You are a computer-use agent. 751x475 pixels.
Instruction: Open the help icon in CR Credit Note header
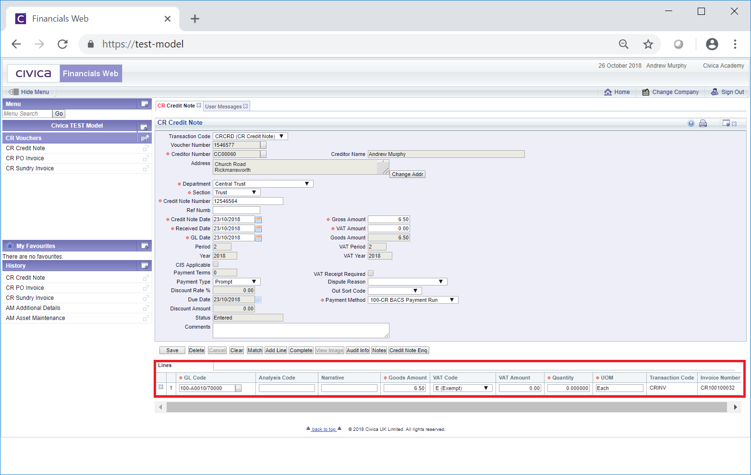click(x=691, y=123)
